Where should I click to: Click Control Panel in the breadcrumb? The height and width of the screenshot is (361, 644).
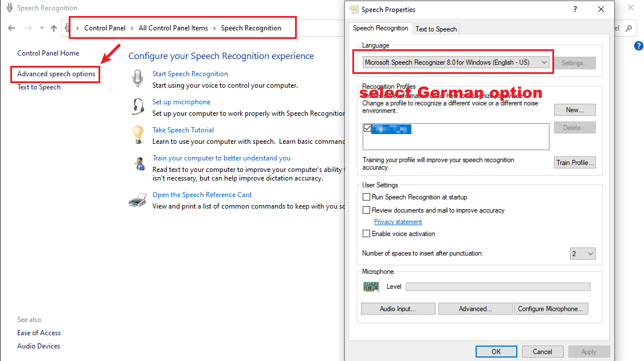[105, 28]
